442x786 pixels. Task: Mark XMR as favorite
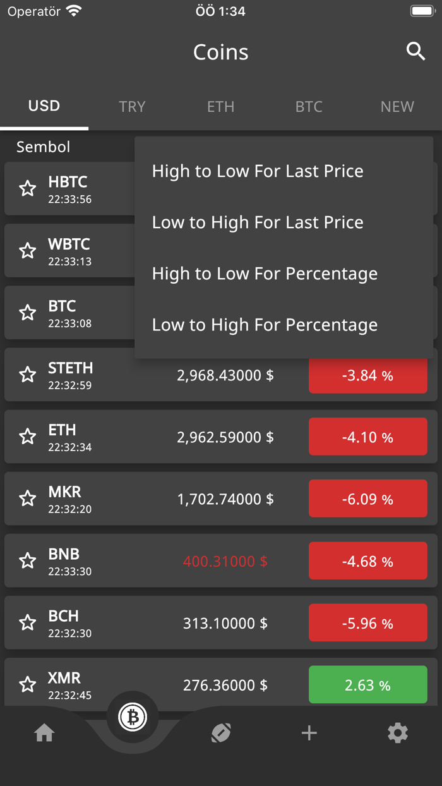[27, 684]
